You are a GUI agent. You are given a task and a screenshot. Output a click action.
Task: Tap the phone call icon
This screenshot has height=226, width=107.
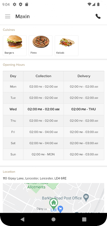(98, 16)
